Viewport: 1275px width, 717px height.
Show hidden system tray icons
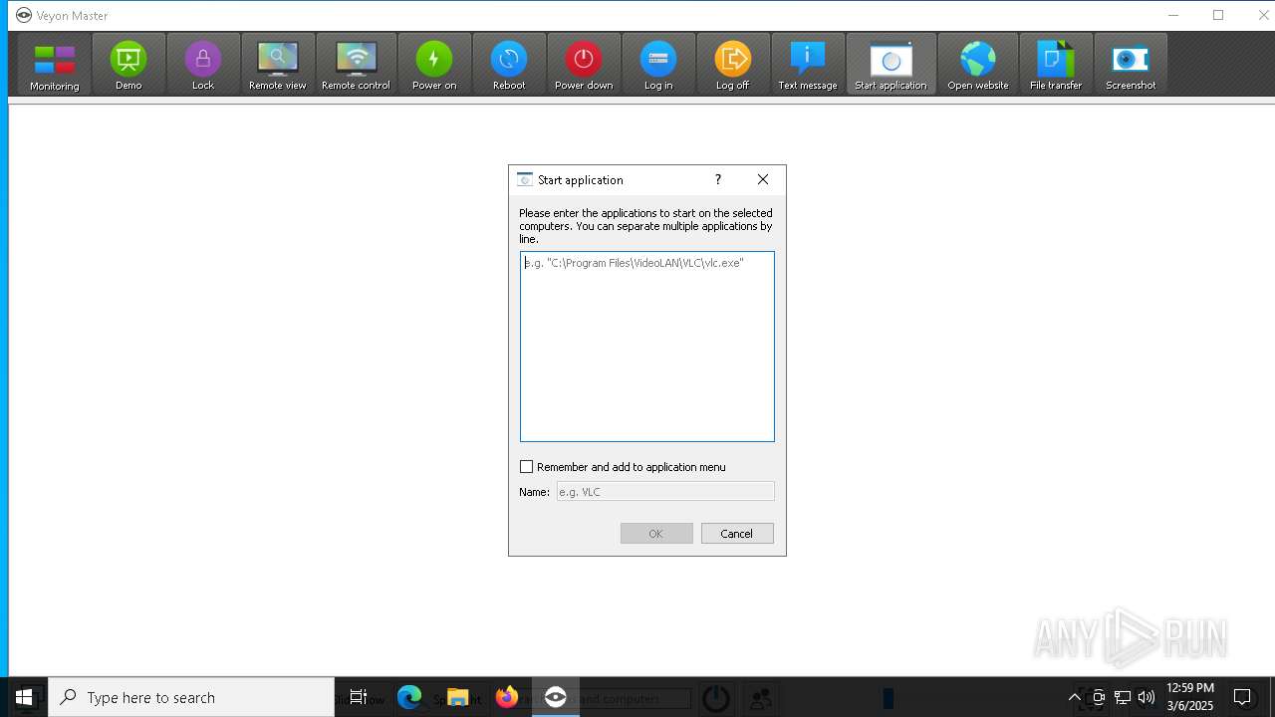1075,697
